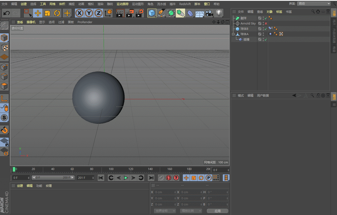Open the Cube primitive tool

(x=152, y=13)
